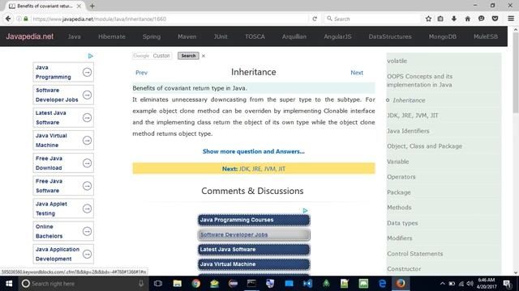Click Latest Java Software center ad button
Viewport: 519px width, 291px height.
(x=254, y=250)
